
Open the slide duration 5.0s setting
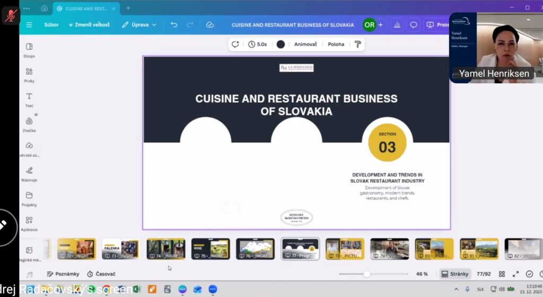pyautogui.click(x=258, y=44)
